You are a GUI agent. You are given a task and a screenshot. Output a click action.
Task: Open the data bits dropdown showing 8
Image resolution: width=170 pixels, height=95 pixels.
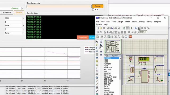click(x=23, y=22)
